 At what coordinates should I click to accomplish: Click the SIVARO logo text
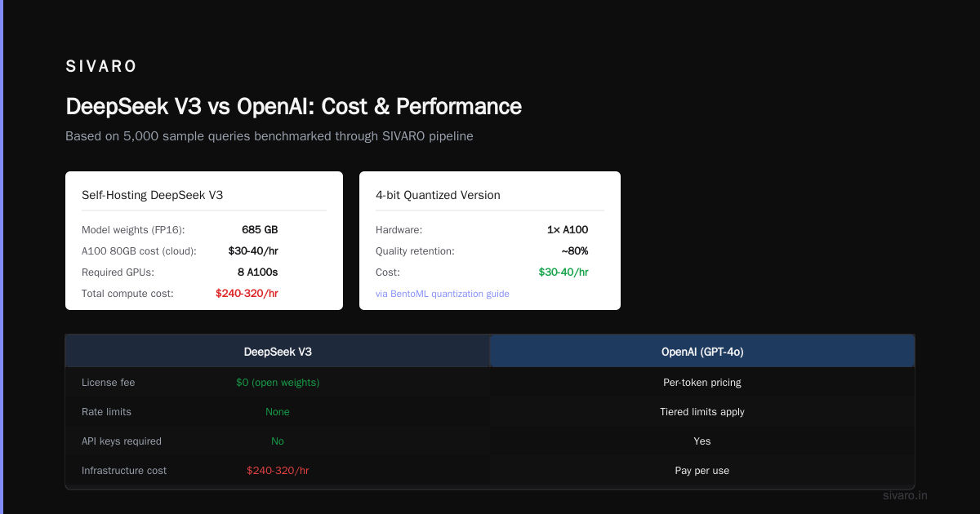click(101, 66)
